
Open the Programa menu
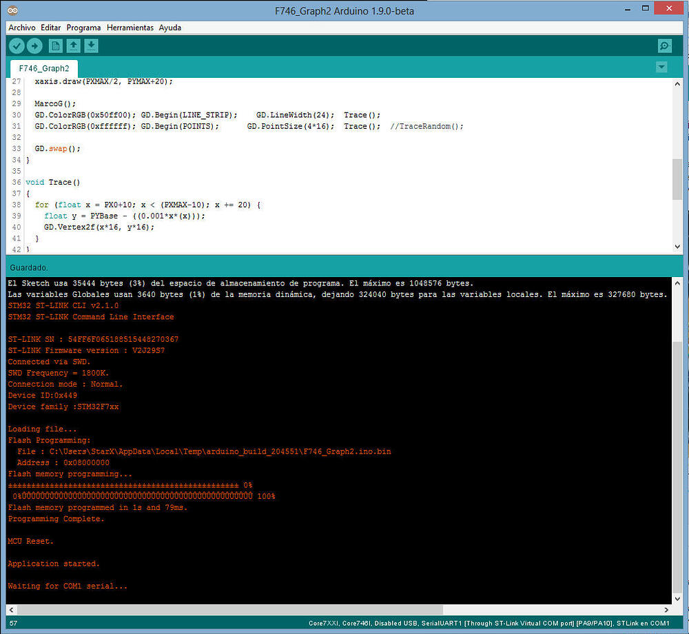click(83, 28)
